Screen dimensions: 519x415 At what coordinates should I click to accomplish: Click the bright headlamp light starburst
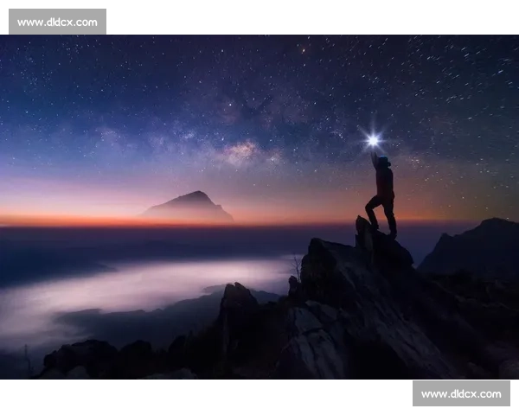pos(373,139)
